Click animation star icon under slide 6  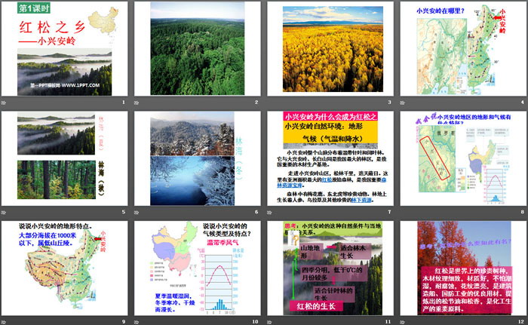(x=137, y=212)
